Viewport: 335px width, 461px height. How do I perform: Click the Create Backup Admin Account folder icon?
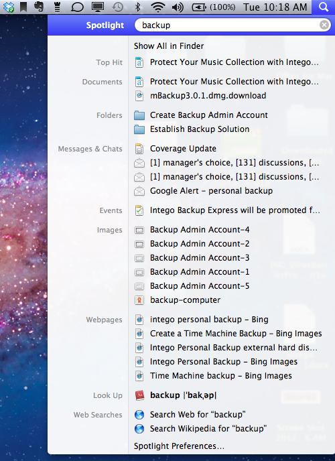(x=139, y=115)
